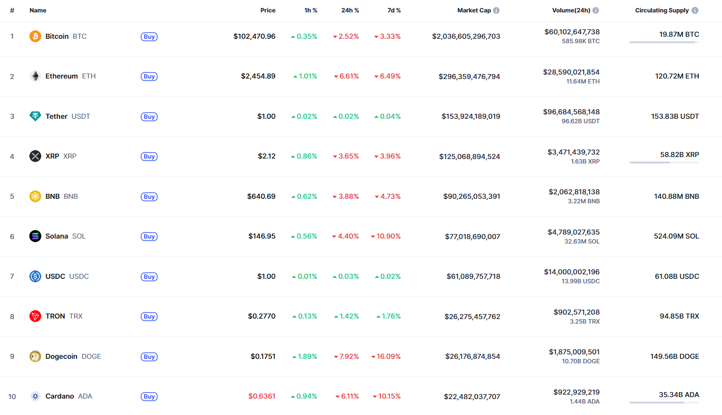Click Ethereum's price $2,454.89
Viewport: 722px width, 415px height.
click(259, 76)
